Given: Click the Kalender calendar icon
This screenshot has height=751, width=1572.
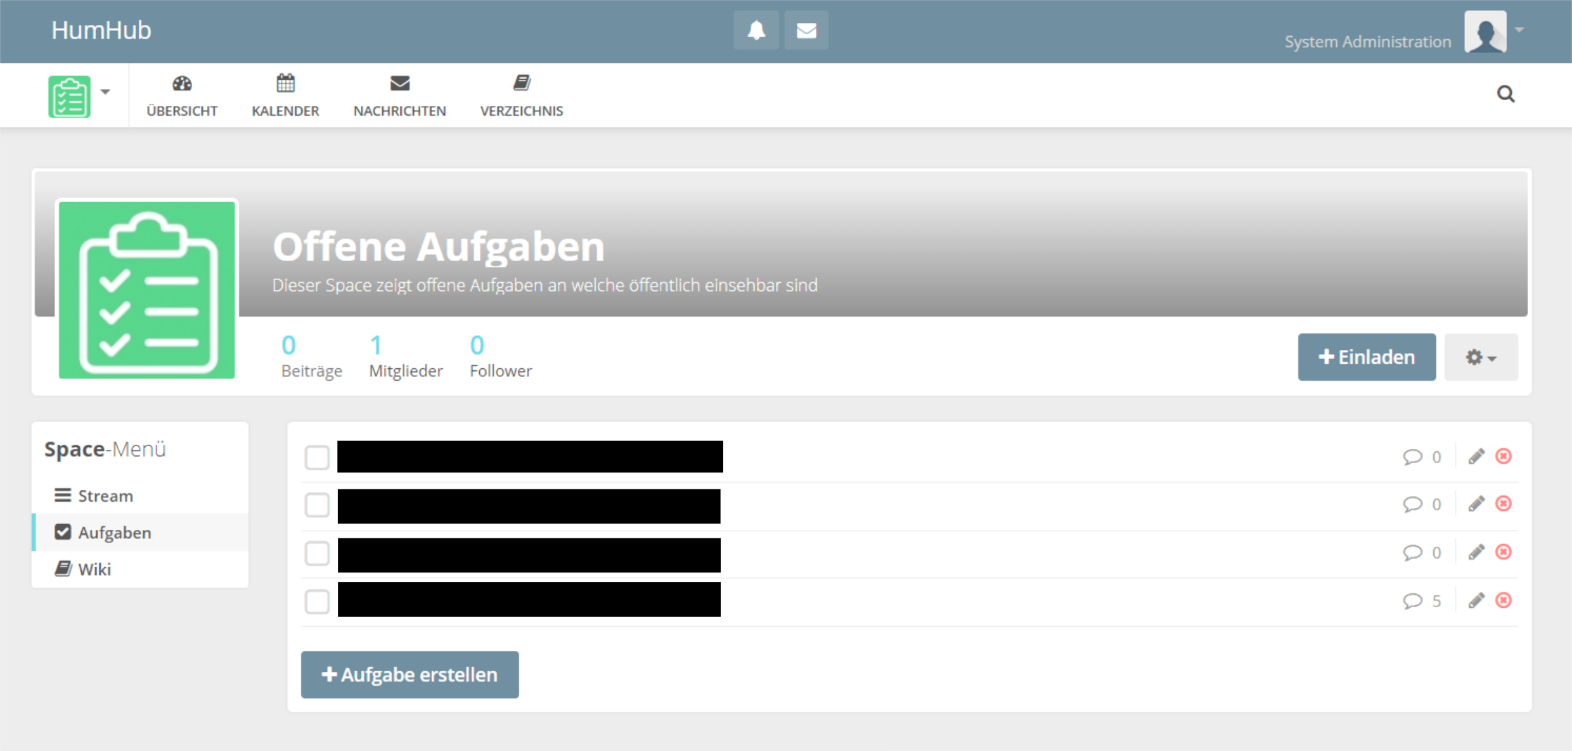Looking at the screenshot, I should tap(285, 84).
